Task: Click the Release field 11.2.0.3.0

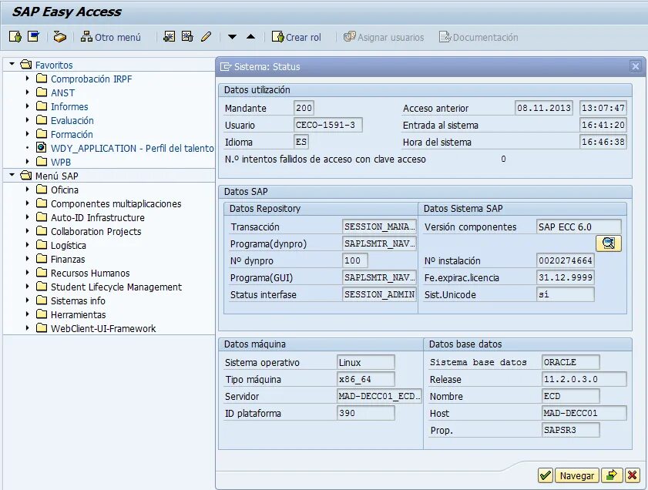Action: coord(584,379)
